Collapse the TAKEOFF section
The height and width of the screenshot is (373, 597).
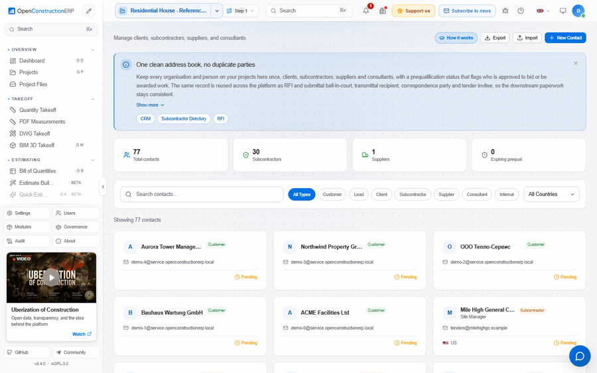coord(92,99)
